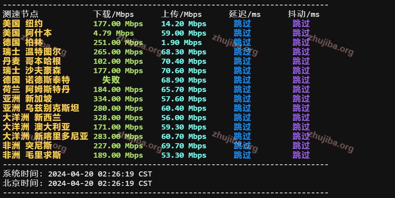Viewport: 395px width, 198px height.
Task: Click the 失败 download result
Action: [x=111, y=80]
